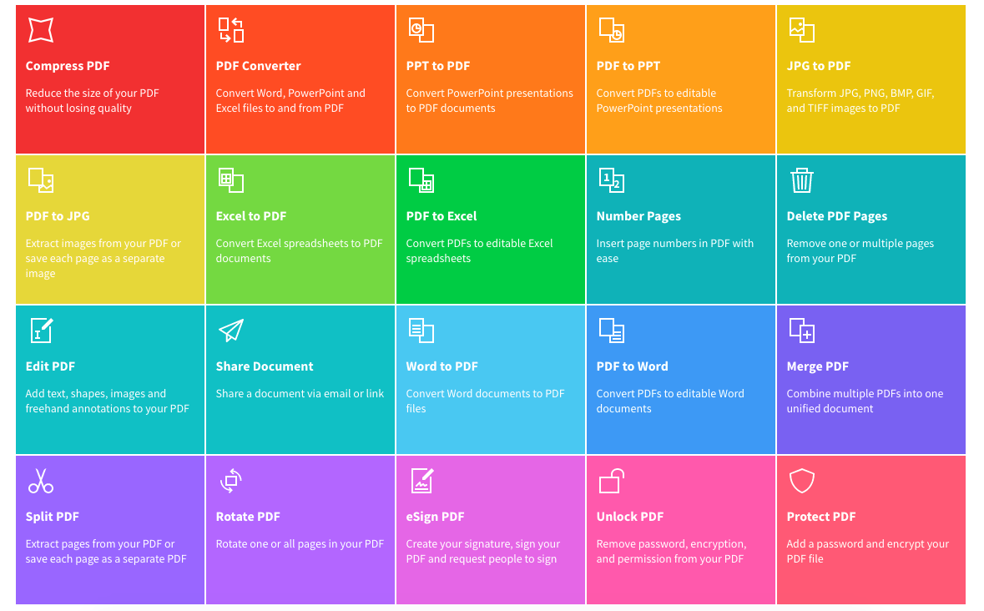Click 'Convert Excel spreadsheets to PDF documents' text
Screen dimensions: 984x611
point(299,251)
